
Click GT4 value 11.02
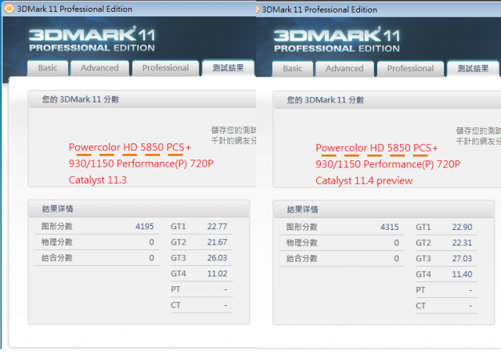(x=217, y=274)
